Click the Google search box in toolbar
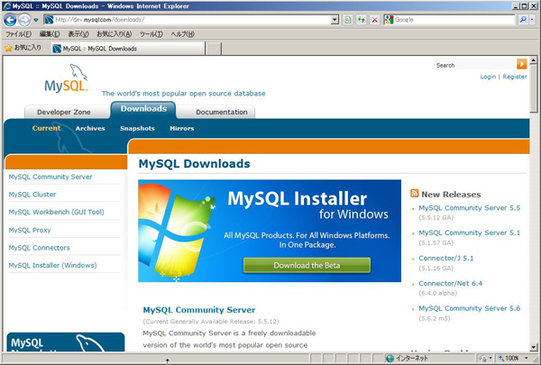541x365 pixels. [454, 20]
